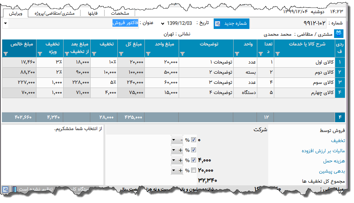The width and height of the screenshot is (354, 203).
Task: Click the net amount cell ۸۸,۲۰۰
Action: click(x=19, y=73)
